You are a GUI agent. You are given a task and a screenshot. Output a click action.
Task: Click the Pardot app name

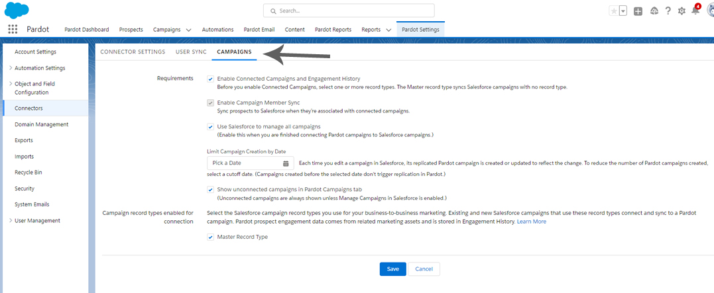point(38,30)
